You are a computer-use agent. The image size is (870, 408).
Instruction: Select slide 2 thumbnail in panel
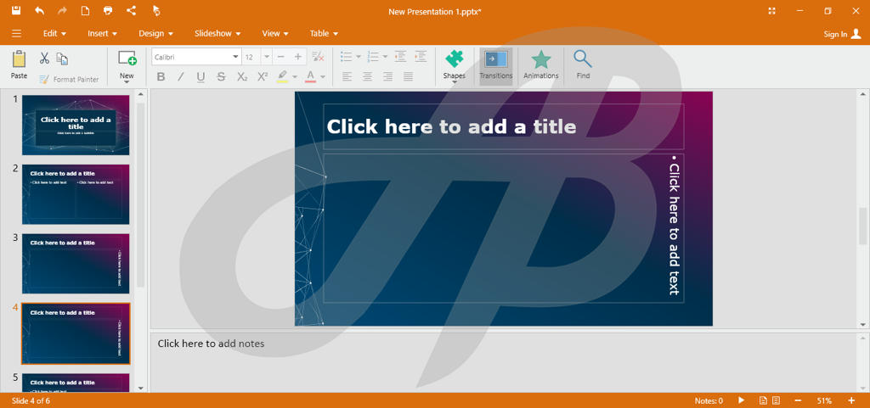tap(76, 194)
